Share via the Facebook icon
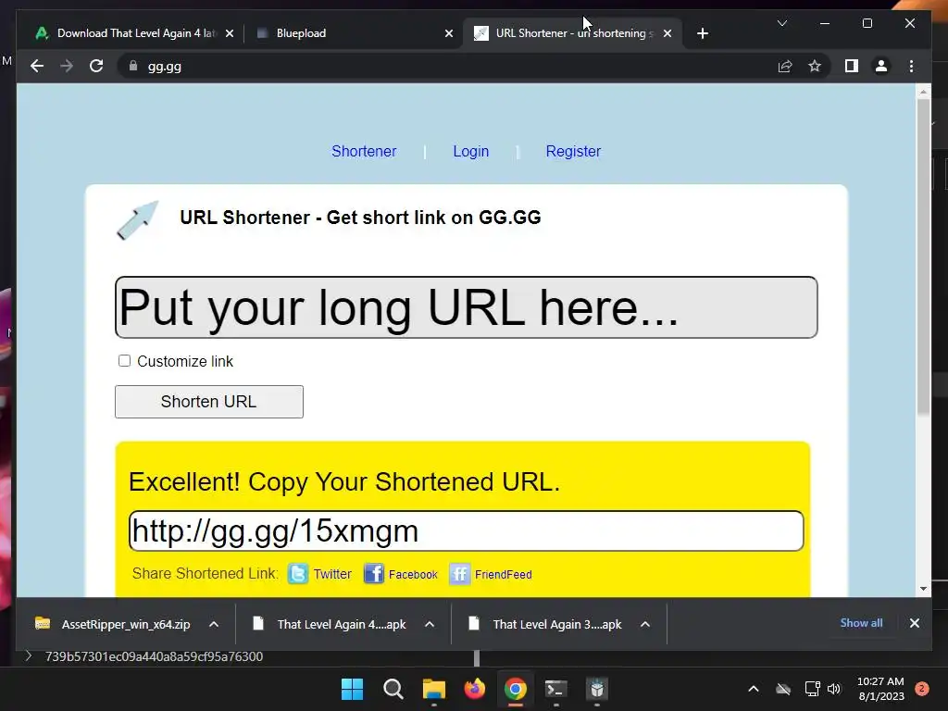The height and width of the screenshot is (711, 948). pyautogui.click(x=374, y=573)
